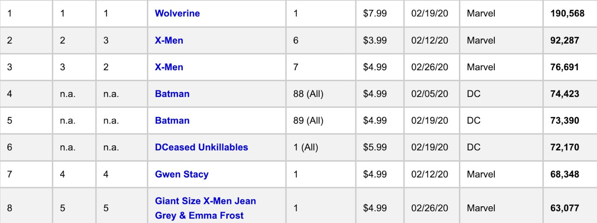Click the 89 (All) issue cell
The height and width of the screenshot is (223, 597).
point(308,121)
